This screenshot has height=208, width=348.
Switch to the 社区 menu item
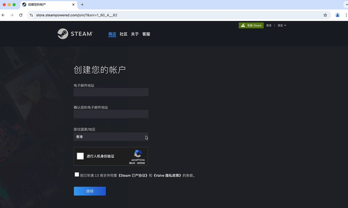point(123,34)
